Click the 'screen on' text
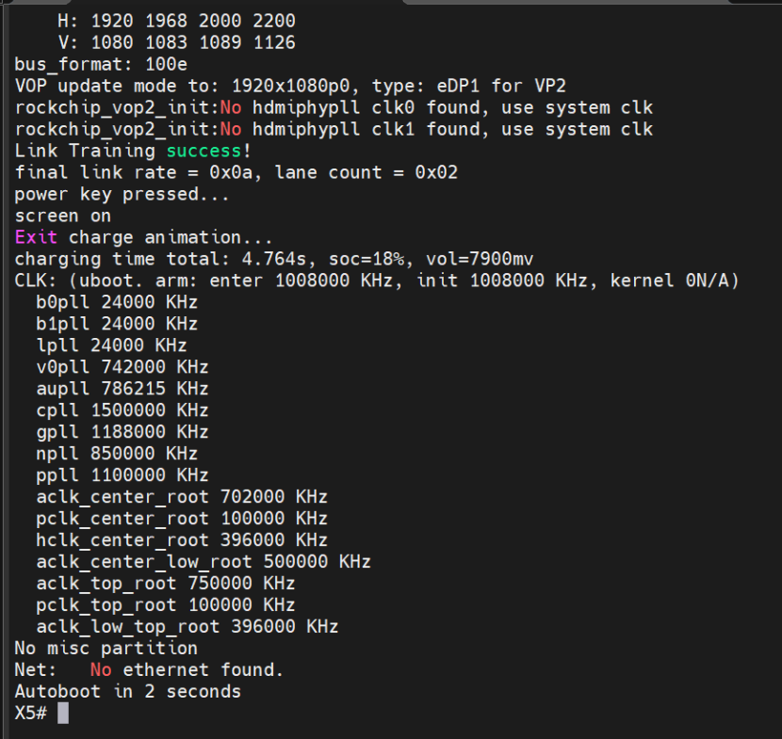This screenshot has height=739, width=782. [63, 216]
